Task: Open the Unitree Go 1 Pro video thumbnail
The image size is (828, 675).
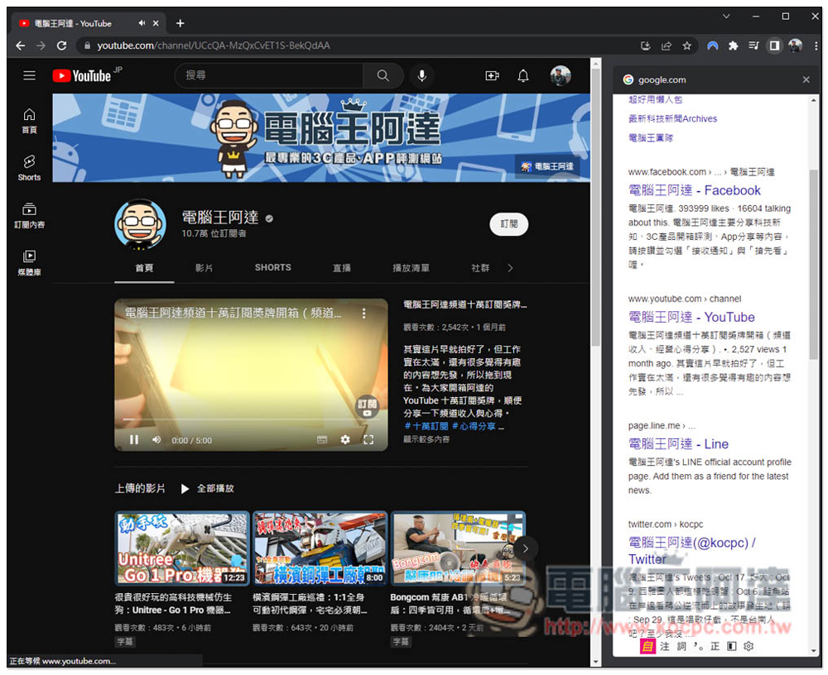Action: coord(182,548)
